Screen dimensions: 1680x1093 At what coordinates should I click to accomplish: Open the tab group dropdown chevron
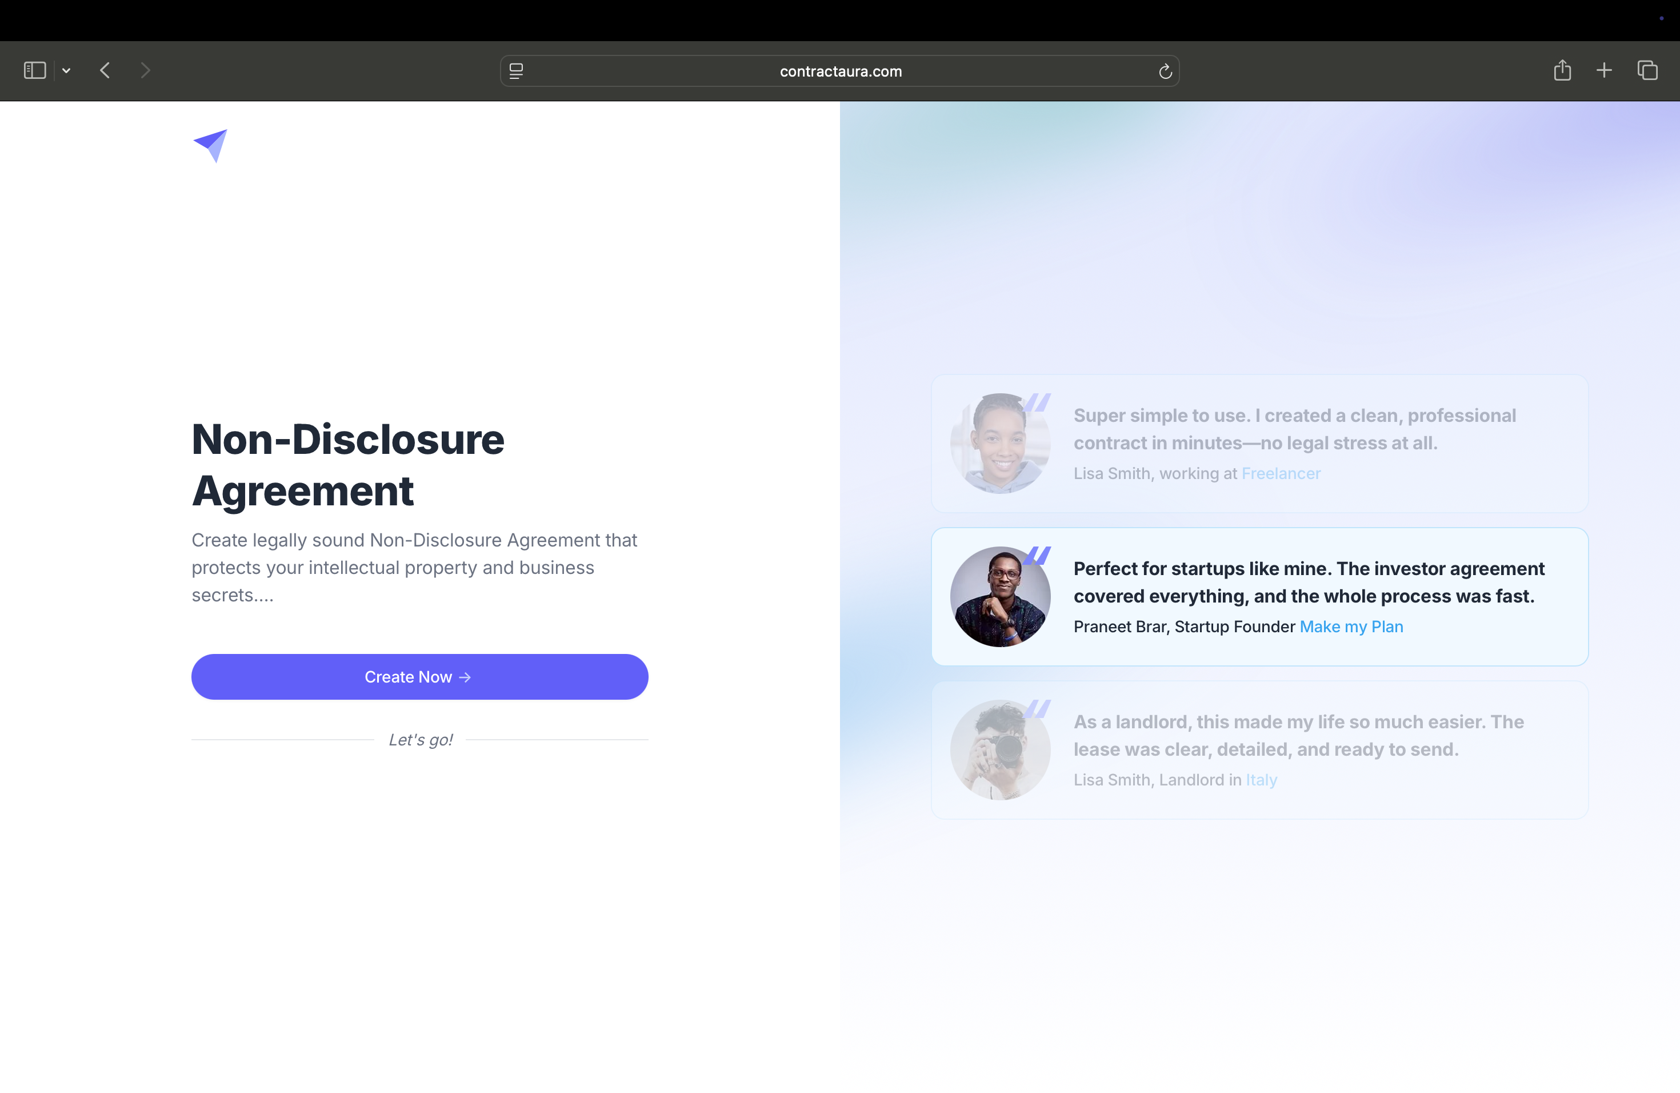(66, 71)
